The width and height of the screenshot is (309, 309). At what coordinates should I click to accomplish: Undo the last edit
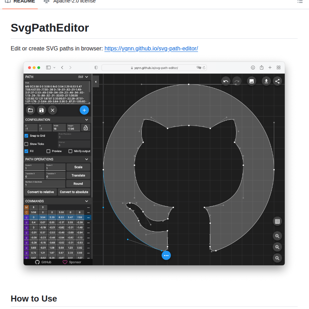[226, 81]
